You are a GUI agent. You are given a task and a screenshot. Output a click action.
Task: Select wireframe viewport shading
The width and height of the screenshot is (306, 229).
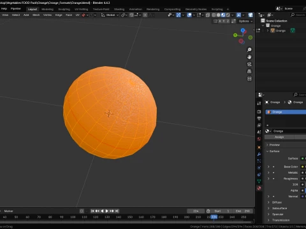214,15
